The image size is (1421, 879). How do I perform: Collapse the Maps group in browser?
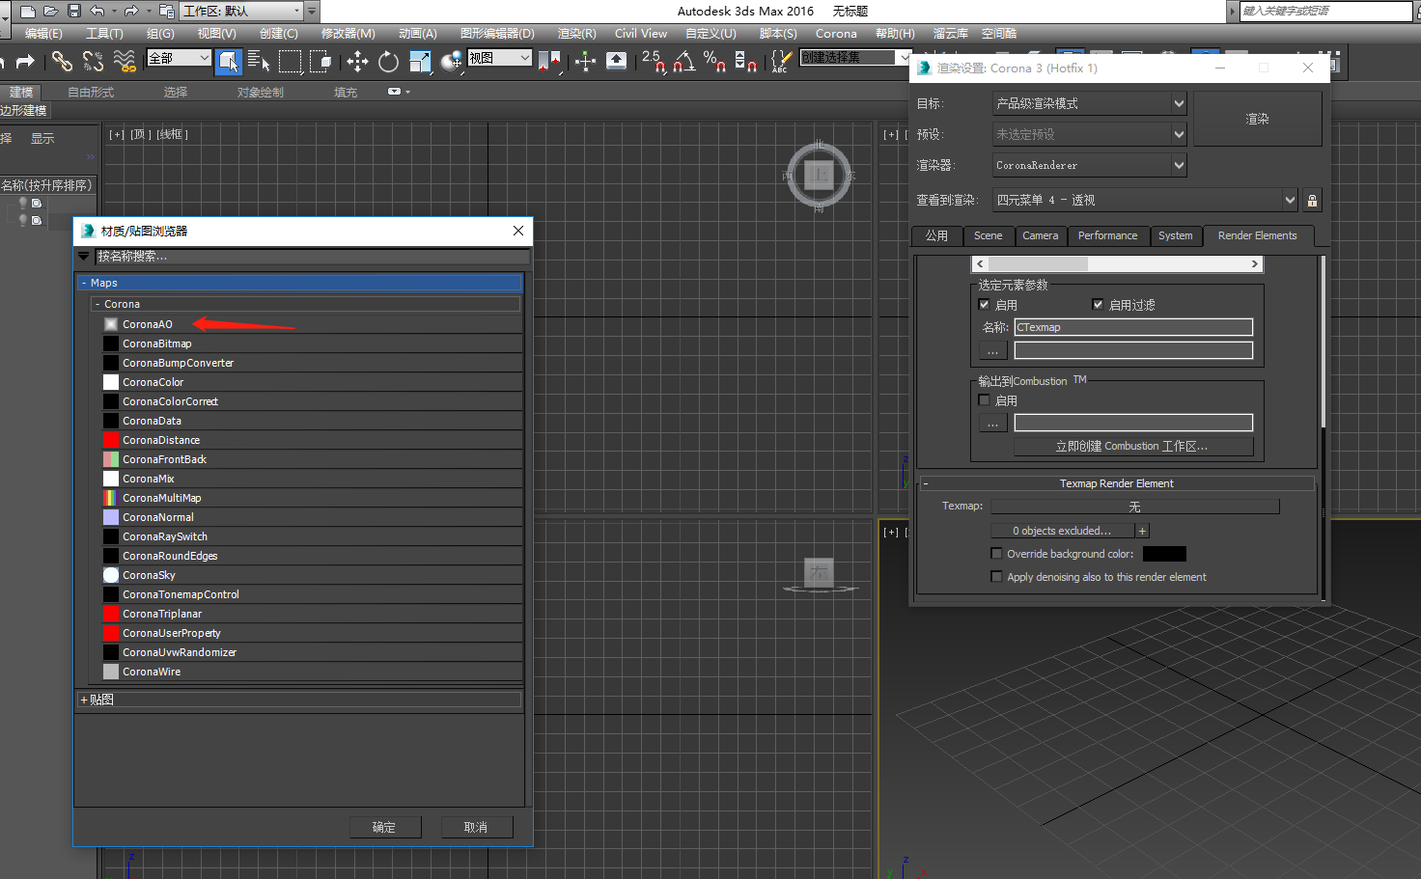85,283
